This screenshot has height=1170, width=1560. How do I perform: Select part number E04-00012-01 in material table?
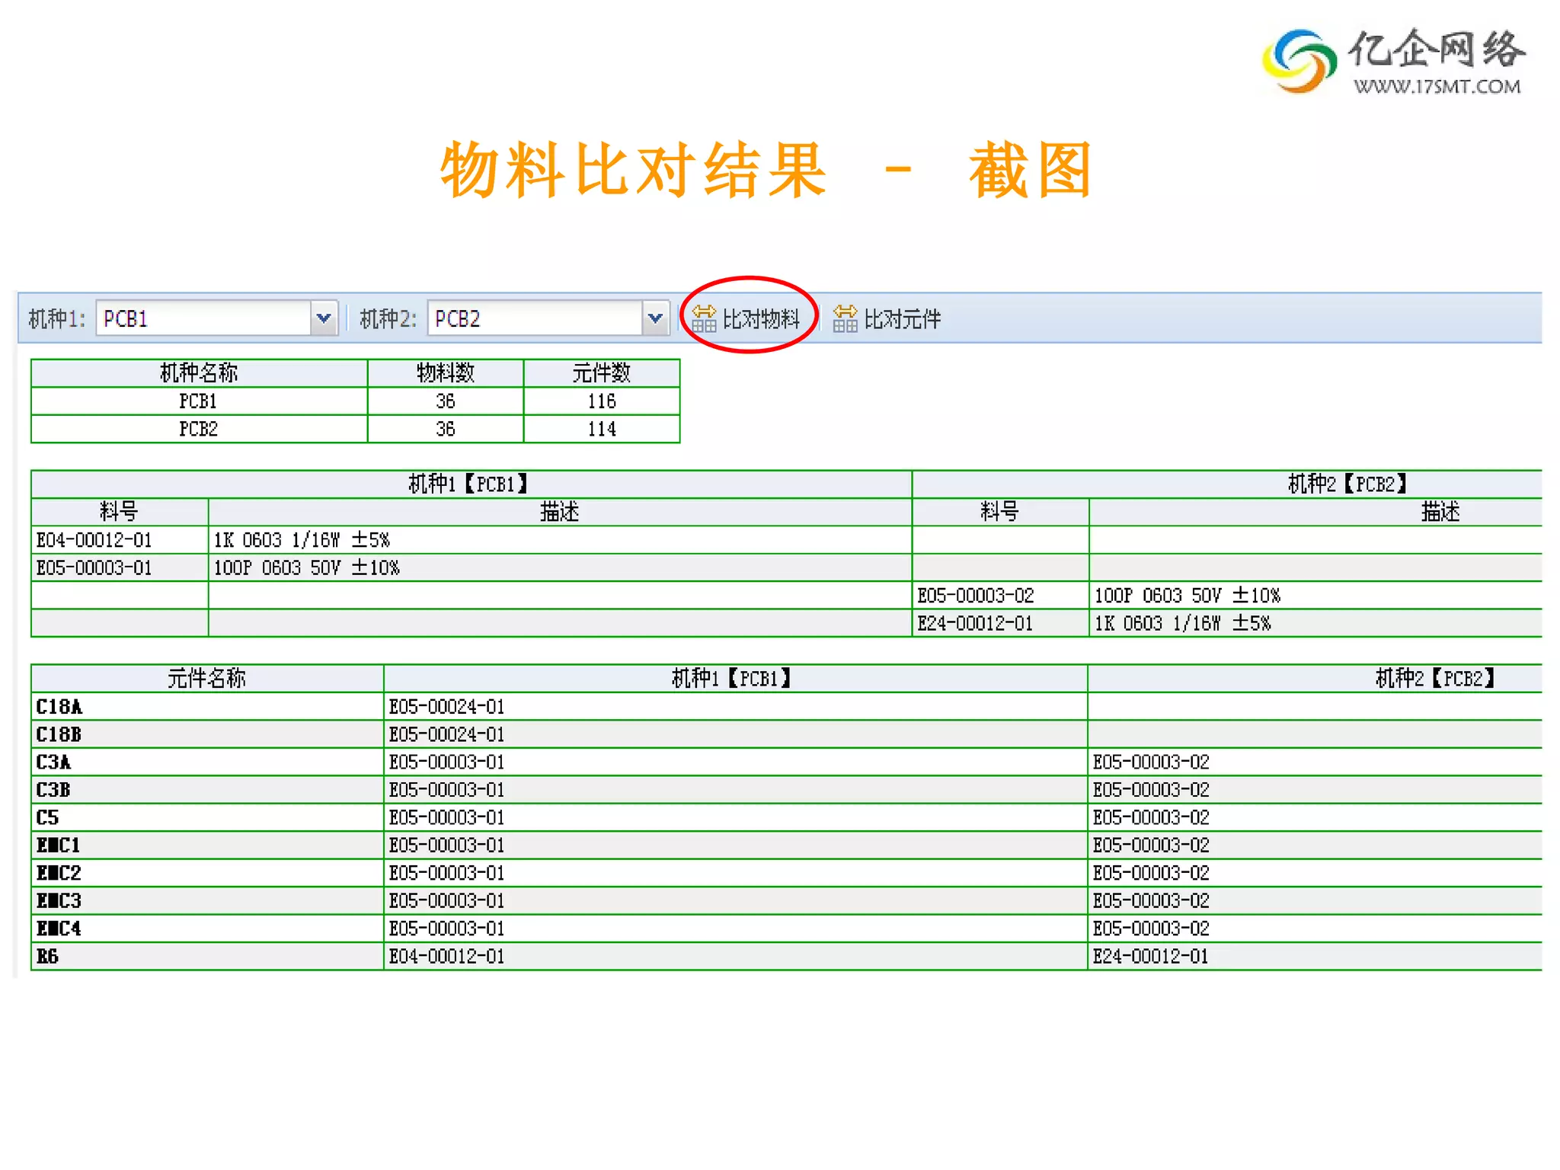click(94, 540)
